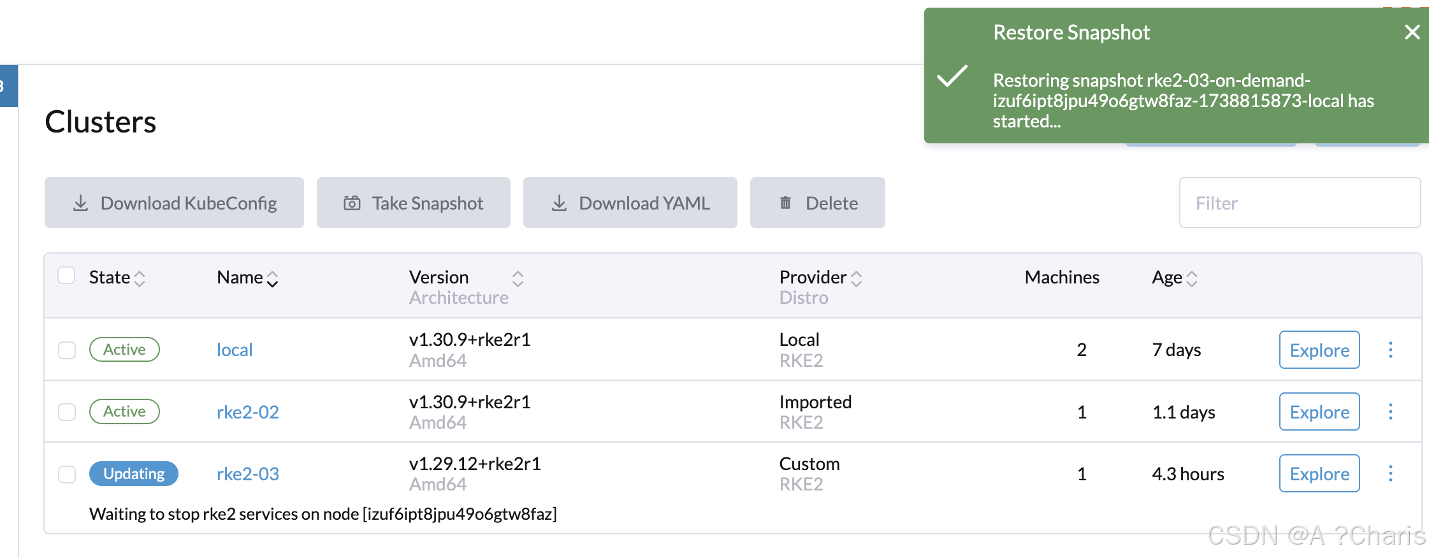Toggle the select-all clusters checkbox

pyautogui.click(x=66, y=275)
